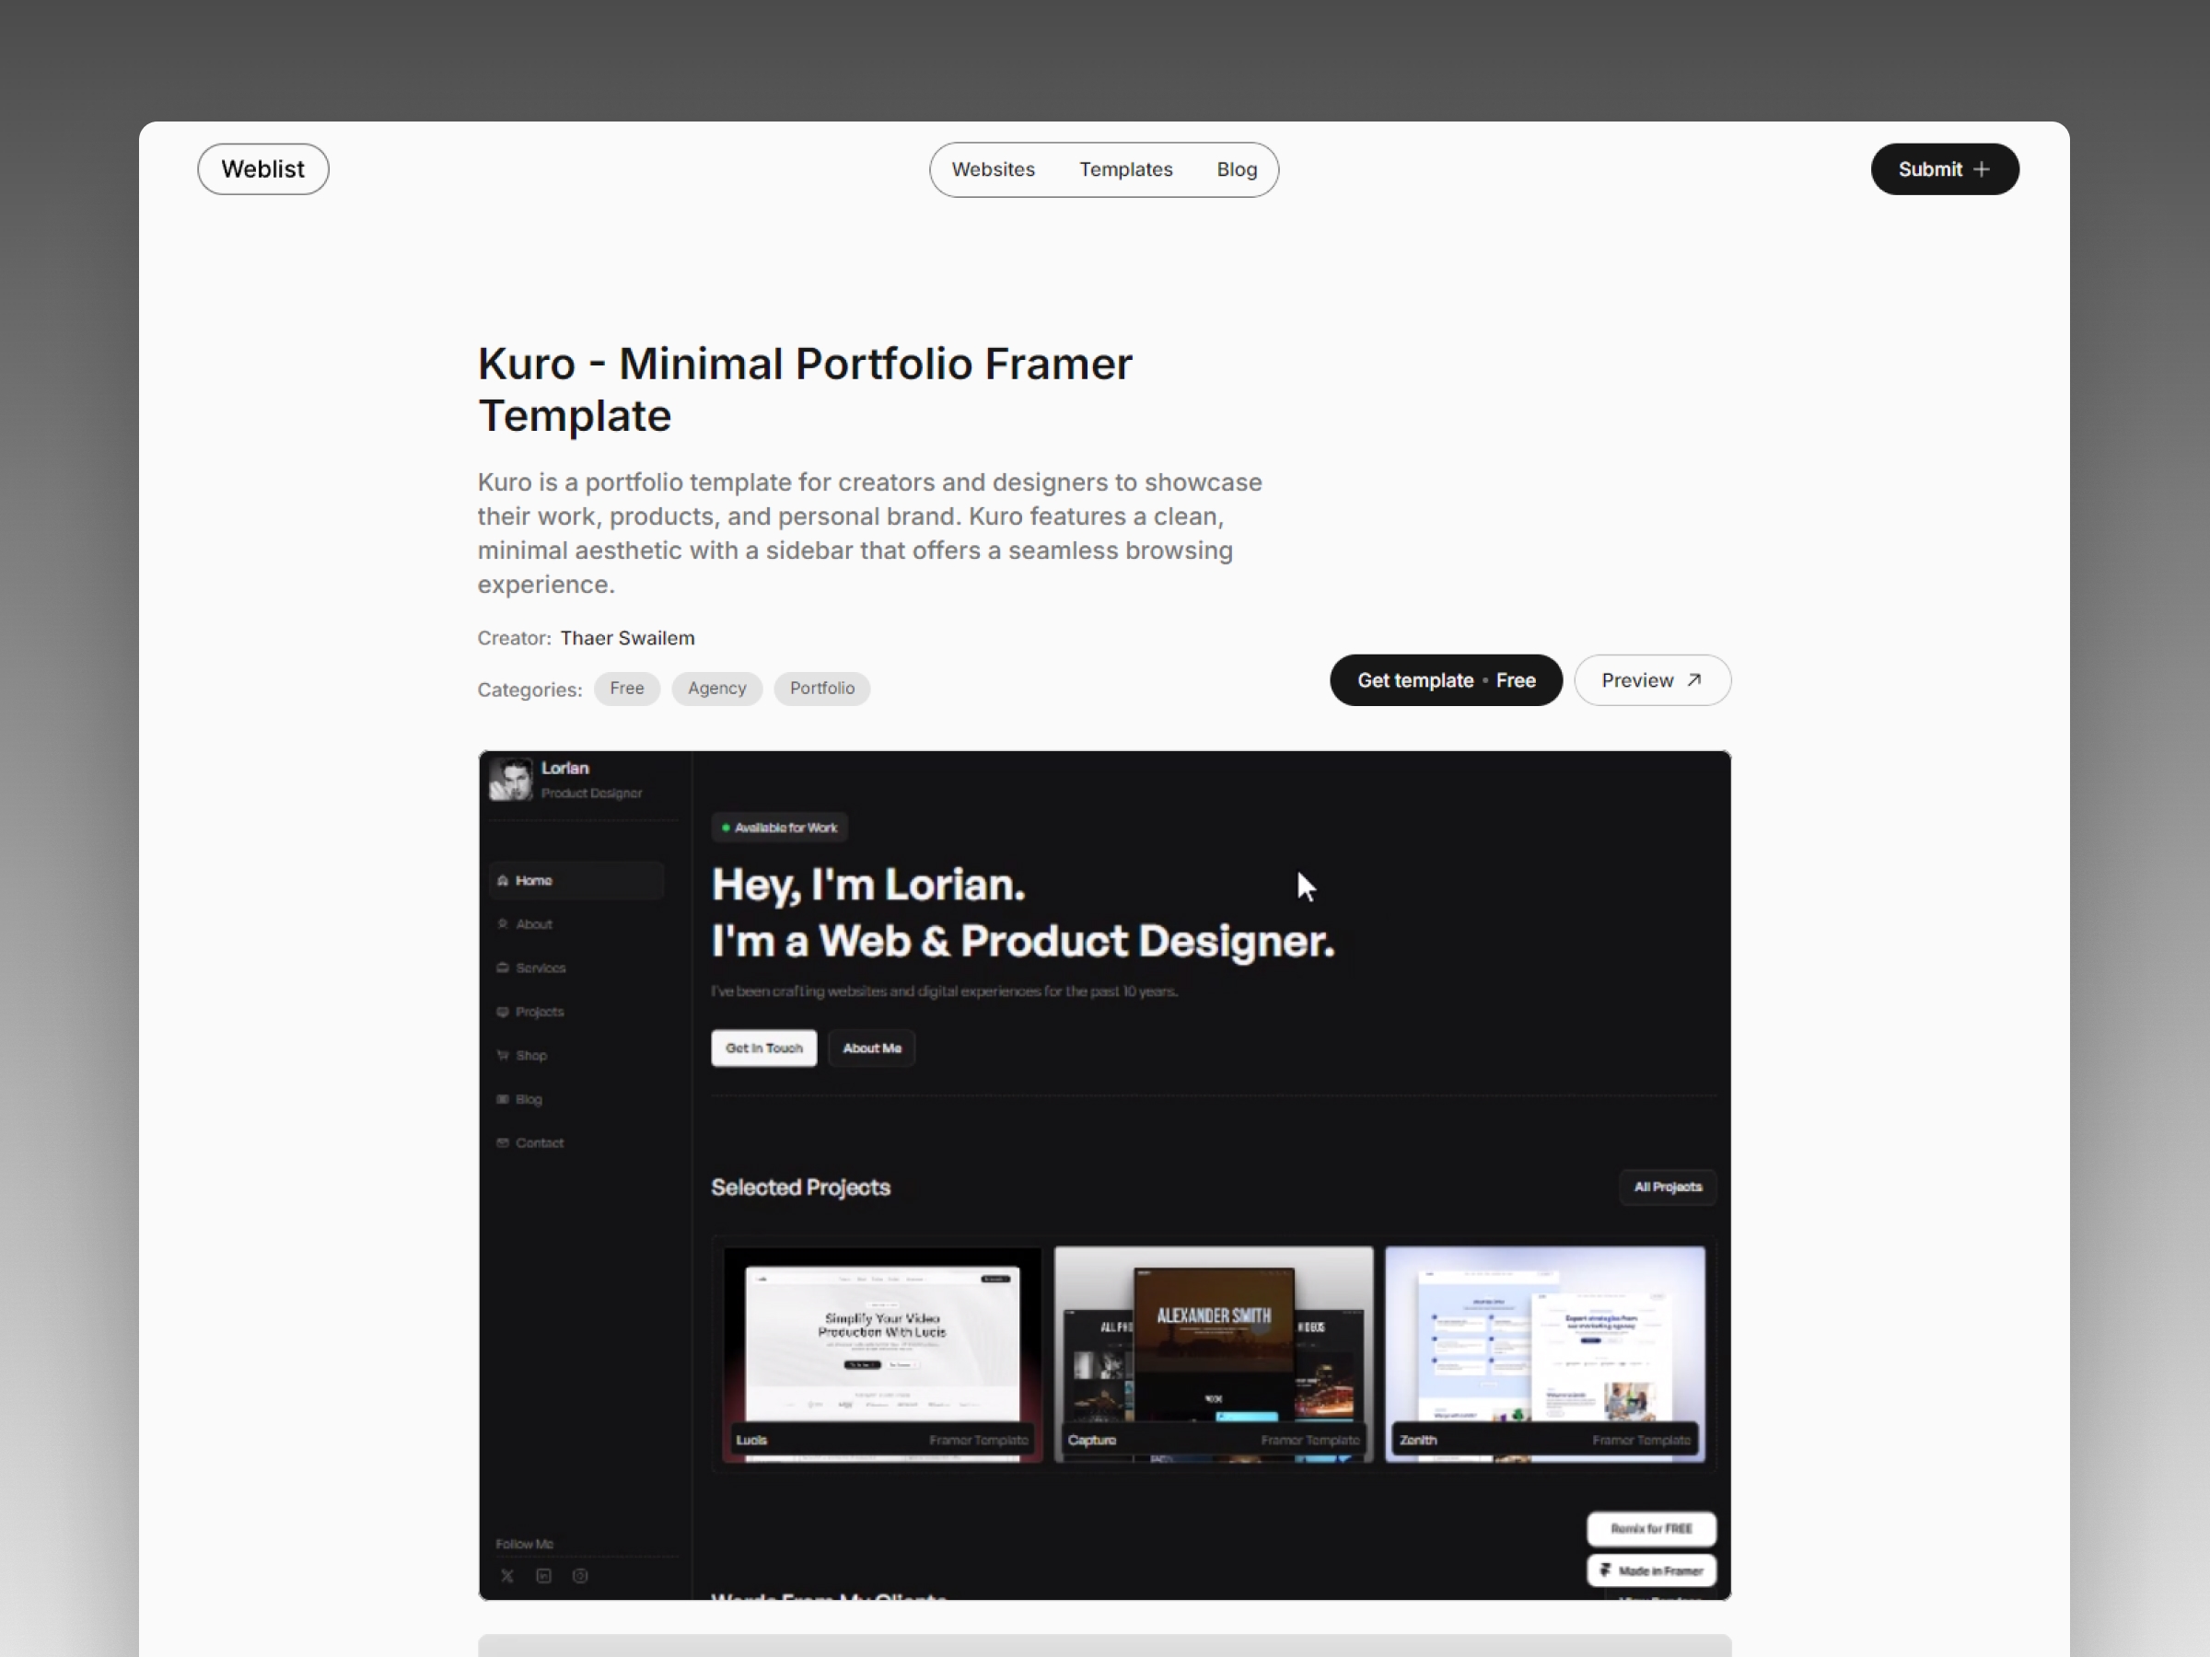
Task: Navigate to the Templates tab
Action: [x=1128, y=168]
